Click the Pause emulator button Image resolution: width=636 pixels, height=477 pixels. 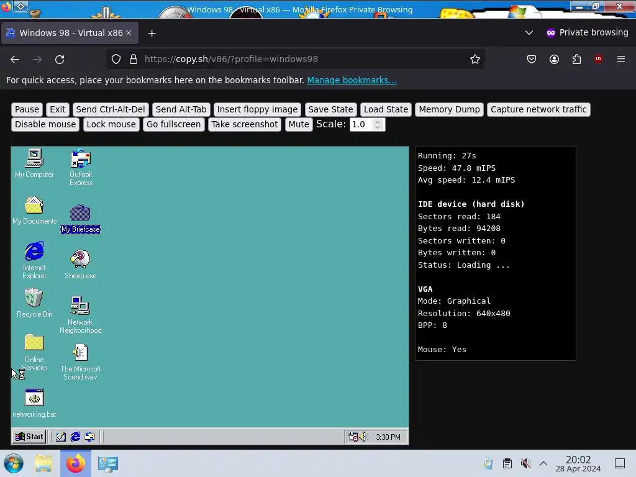coord(27,109)
